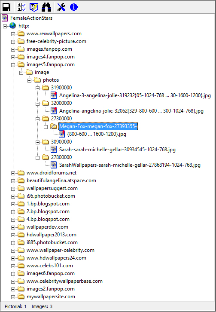
Task: Click the Save floppy disk icon
Action: pos(6,7)
